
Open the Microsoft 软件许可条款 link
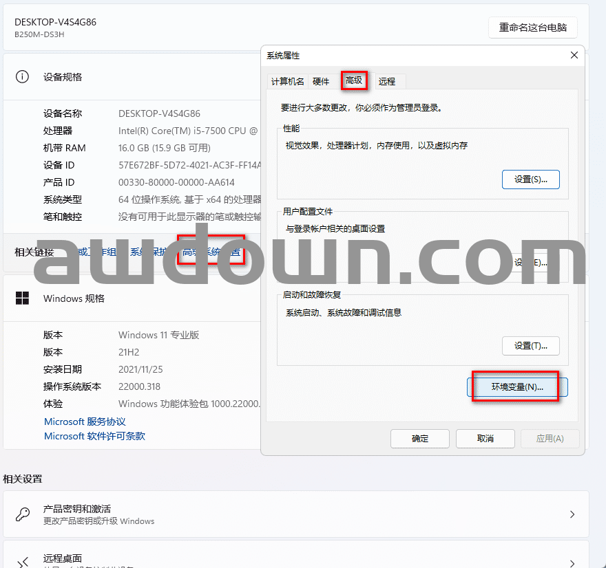(94, 436)
